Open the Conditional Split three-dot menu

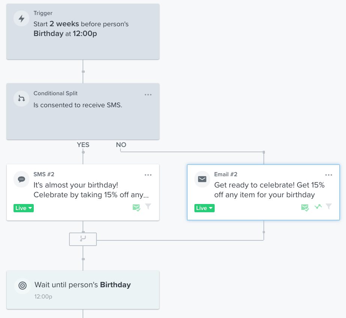click(x=148, y=95)
